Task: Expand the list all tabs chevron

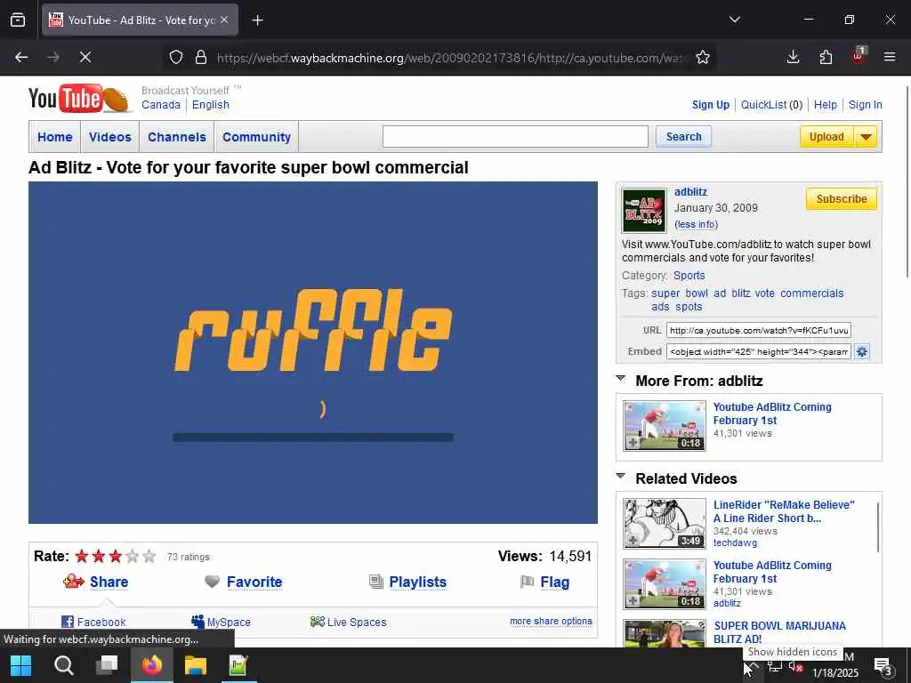Action: pos(734,20)
